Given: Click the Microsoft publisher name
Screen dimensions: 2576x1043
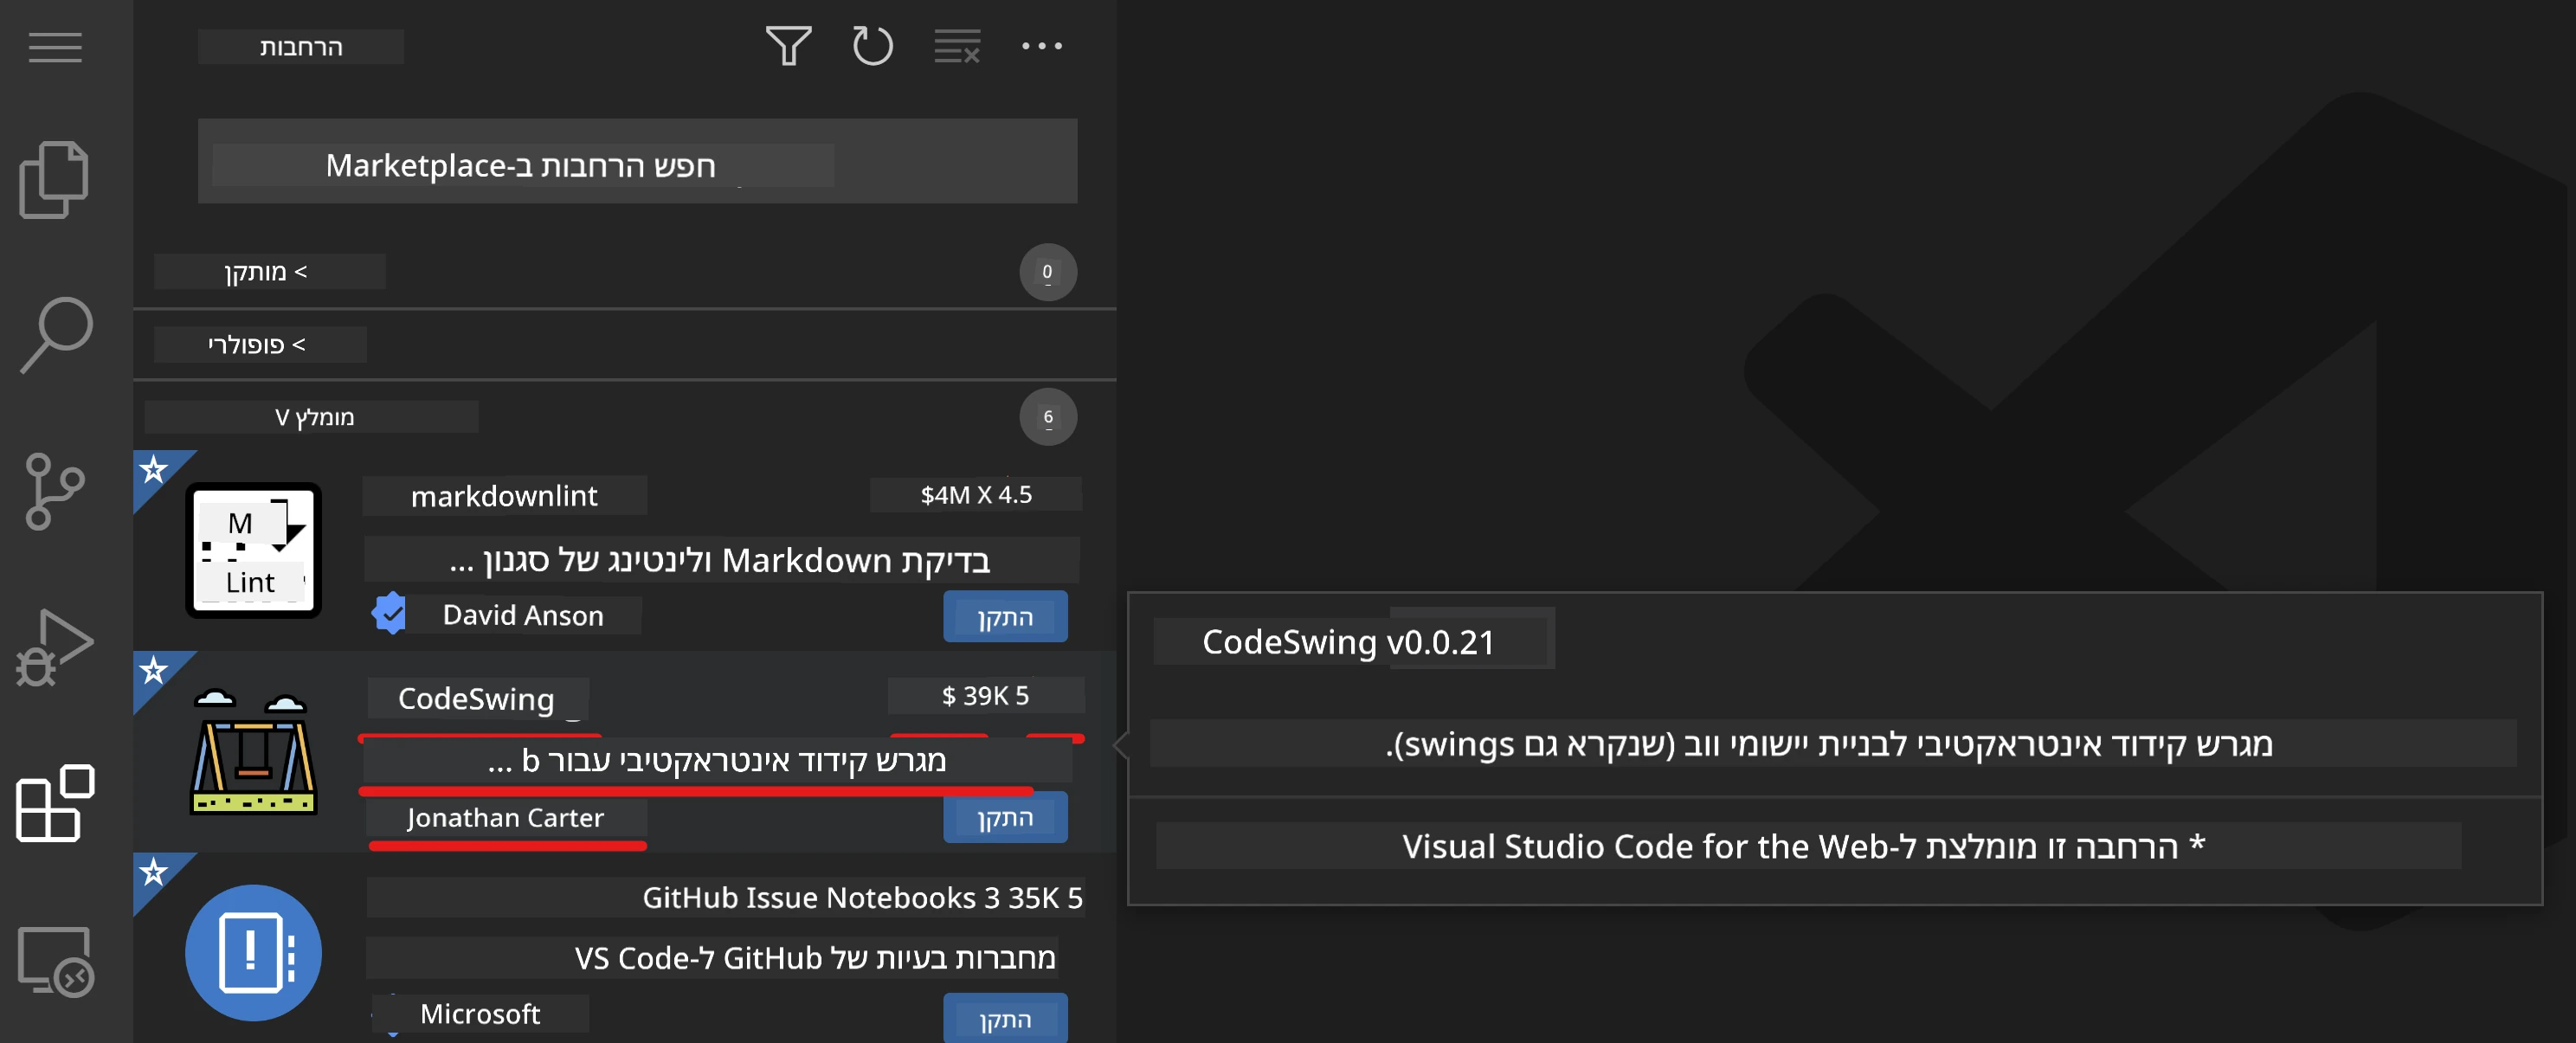Looking at the screenshot, I should pos(480,1014).
